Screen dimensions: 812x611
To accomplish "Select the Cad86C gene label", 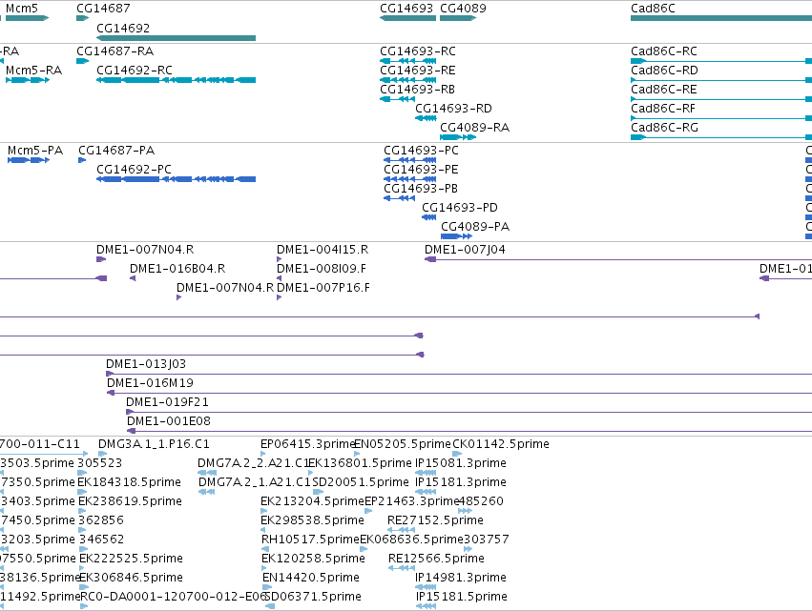I will pos(653,9).
